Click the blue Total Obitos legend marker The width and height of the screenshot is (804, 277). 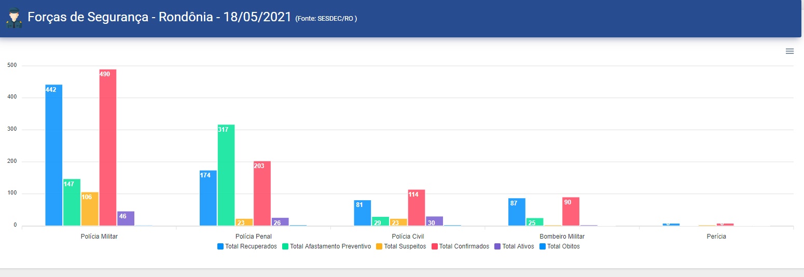tap(543, 247)
